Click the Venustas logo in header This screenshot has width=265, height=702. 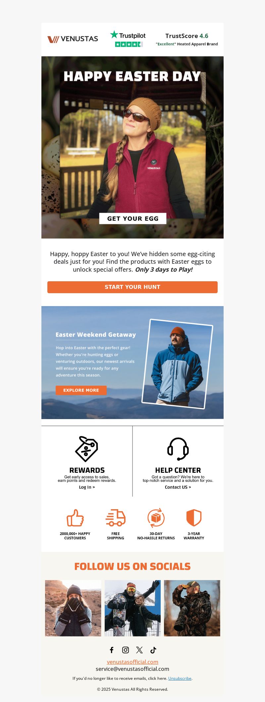point(73,39)
